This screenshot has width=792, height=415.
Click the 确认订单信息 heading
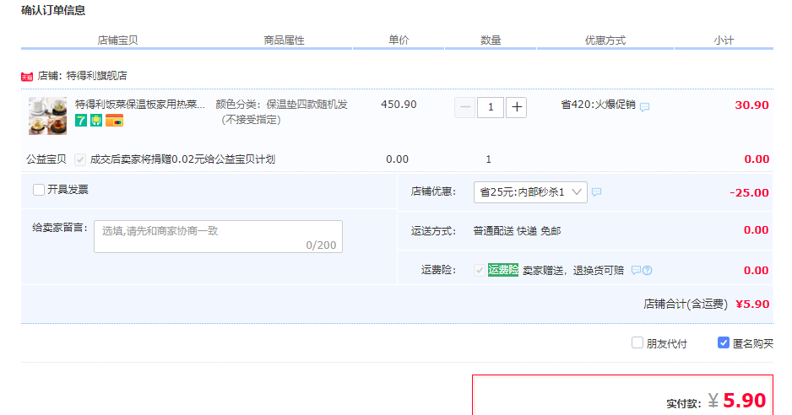pyautogui.click(x=53, y=10)
